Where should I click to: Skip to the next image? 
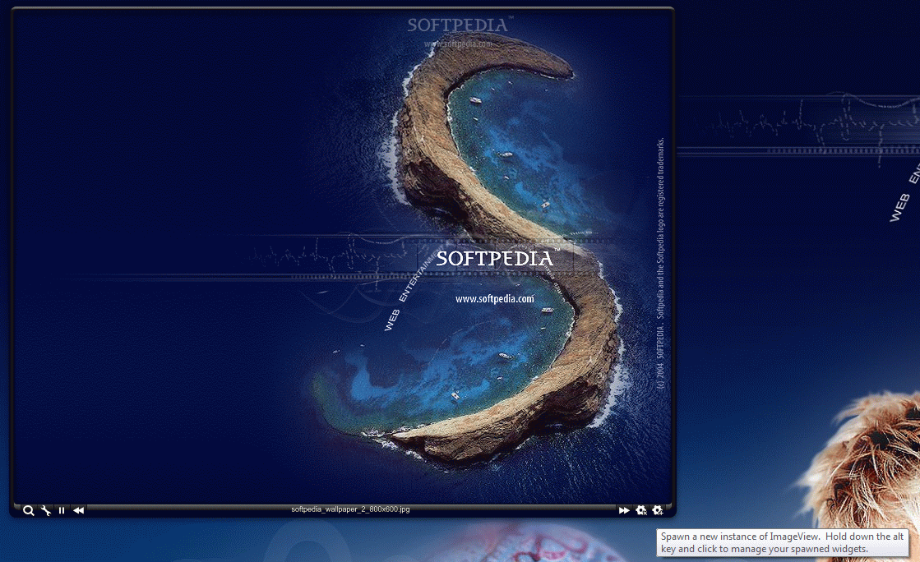point(624,510)
